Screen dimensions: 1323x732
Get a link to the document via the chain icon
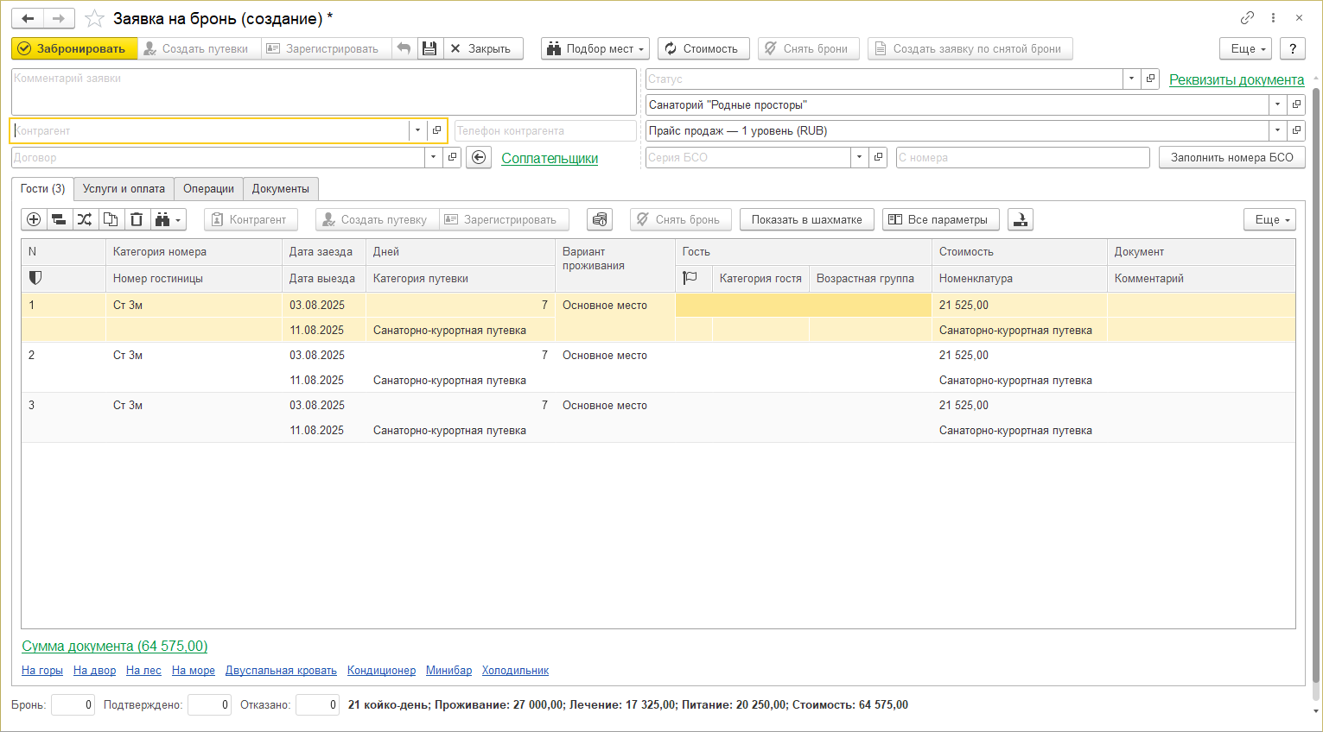[x=1247, y=18]
